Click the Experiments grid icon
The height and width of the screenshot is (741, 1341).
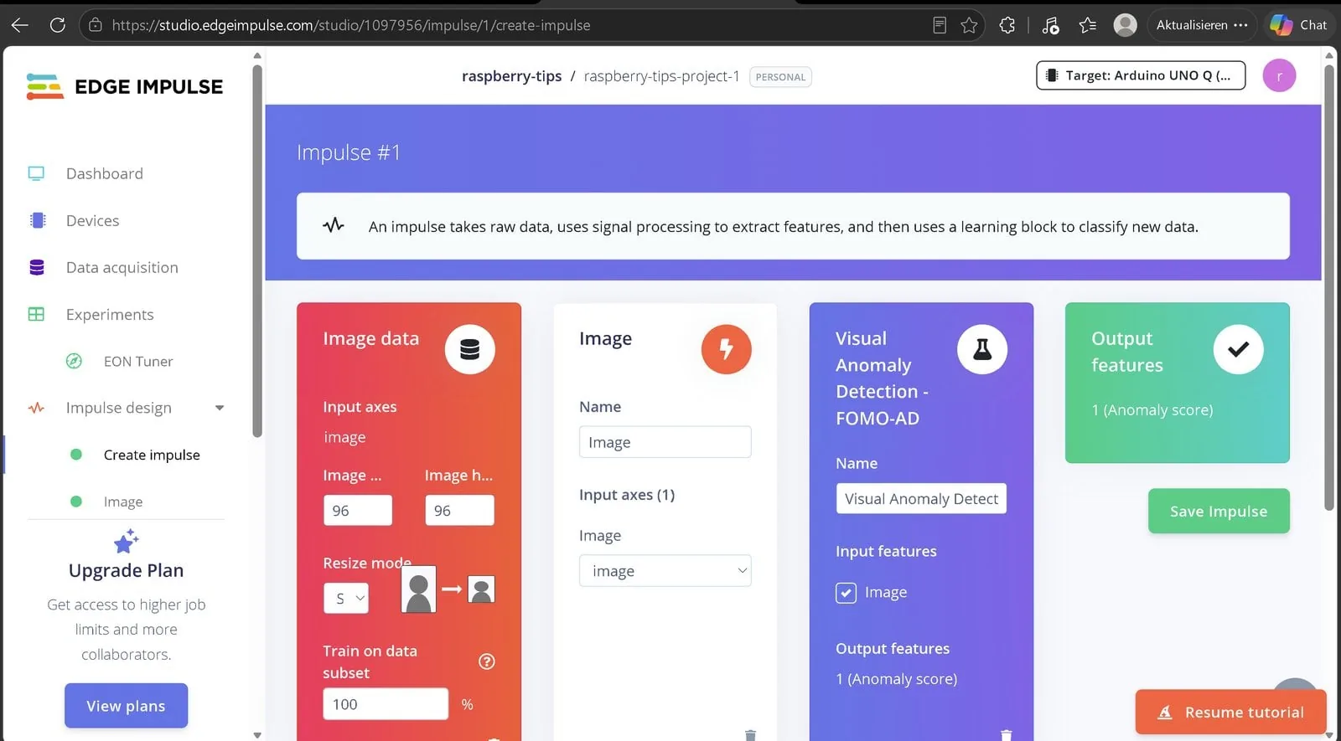pos(36,314)
